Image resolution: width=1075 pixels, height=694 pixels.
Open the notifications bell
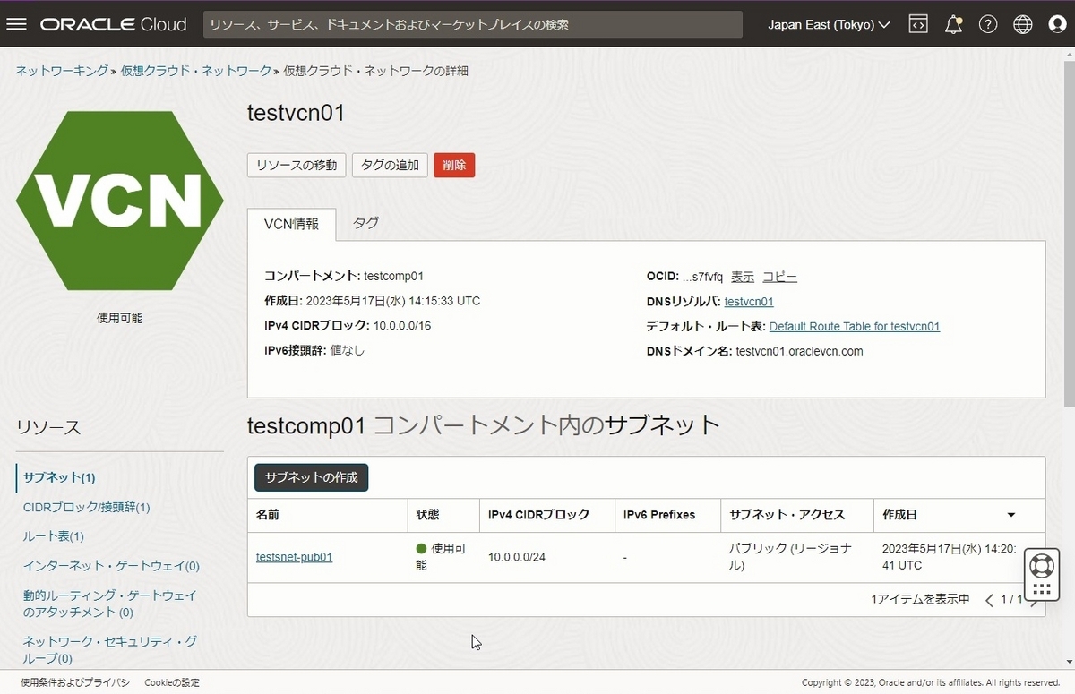point(953,24)
